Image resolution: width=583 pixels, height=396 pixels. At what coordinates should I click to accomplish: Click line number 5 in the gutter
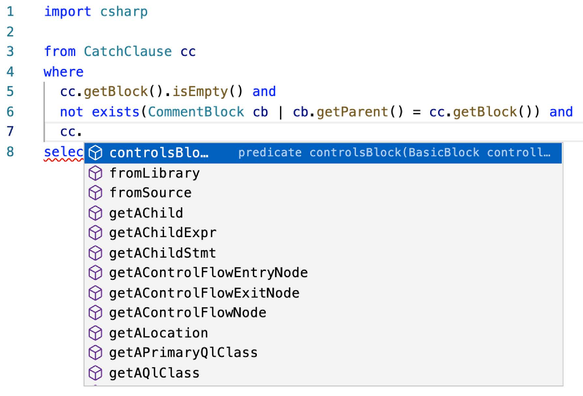pyautogui.click(x=10, y=91)
